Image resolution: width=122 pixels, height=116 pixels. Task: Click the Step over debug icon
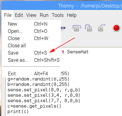(x=77, y=28)
